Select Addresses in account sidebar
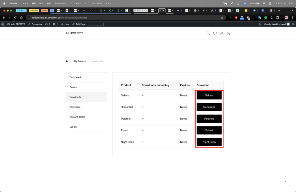 click(x=86, y=107)
